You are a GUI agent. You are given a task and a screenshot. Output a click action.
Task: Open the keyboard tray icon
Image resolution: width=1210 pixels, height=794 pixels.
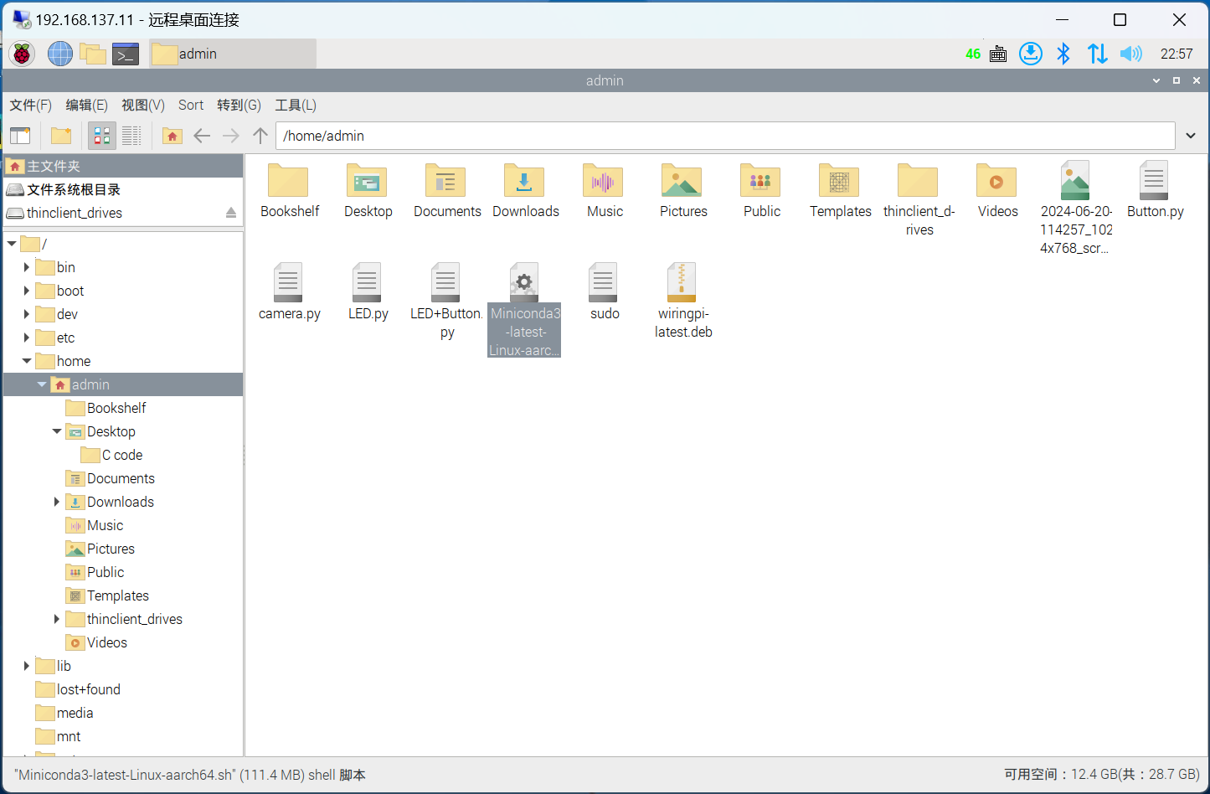[998, 54]
